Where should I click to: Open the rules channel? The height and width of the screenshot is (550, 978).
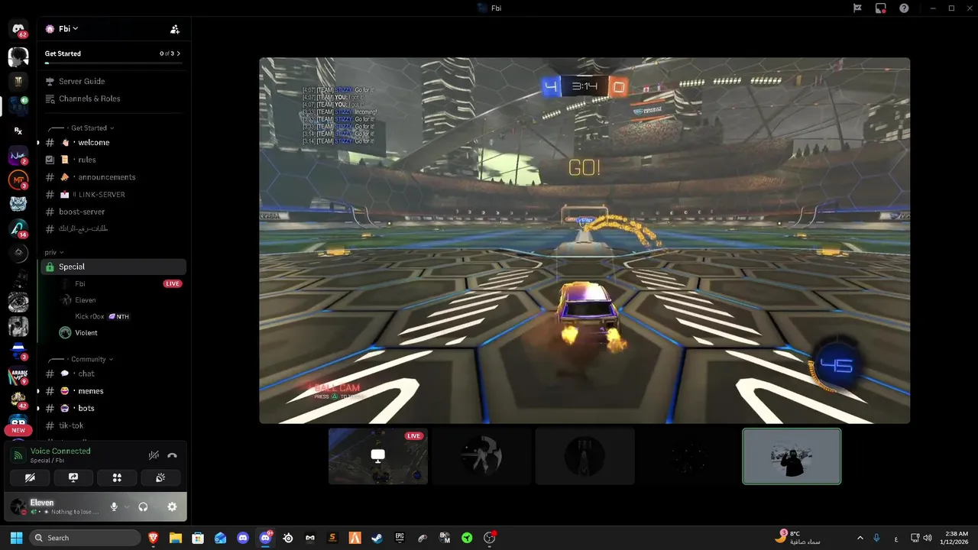[x=113, y=160]
